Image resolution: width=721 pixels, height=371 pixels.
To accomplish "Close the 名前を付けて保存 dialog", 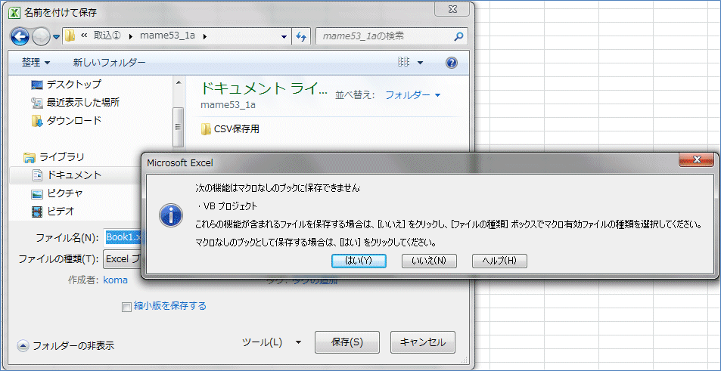I will (x=451, y=9).
